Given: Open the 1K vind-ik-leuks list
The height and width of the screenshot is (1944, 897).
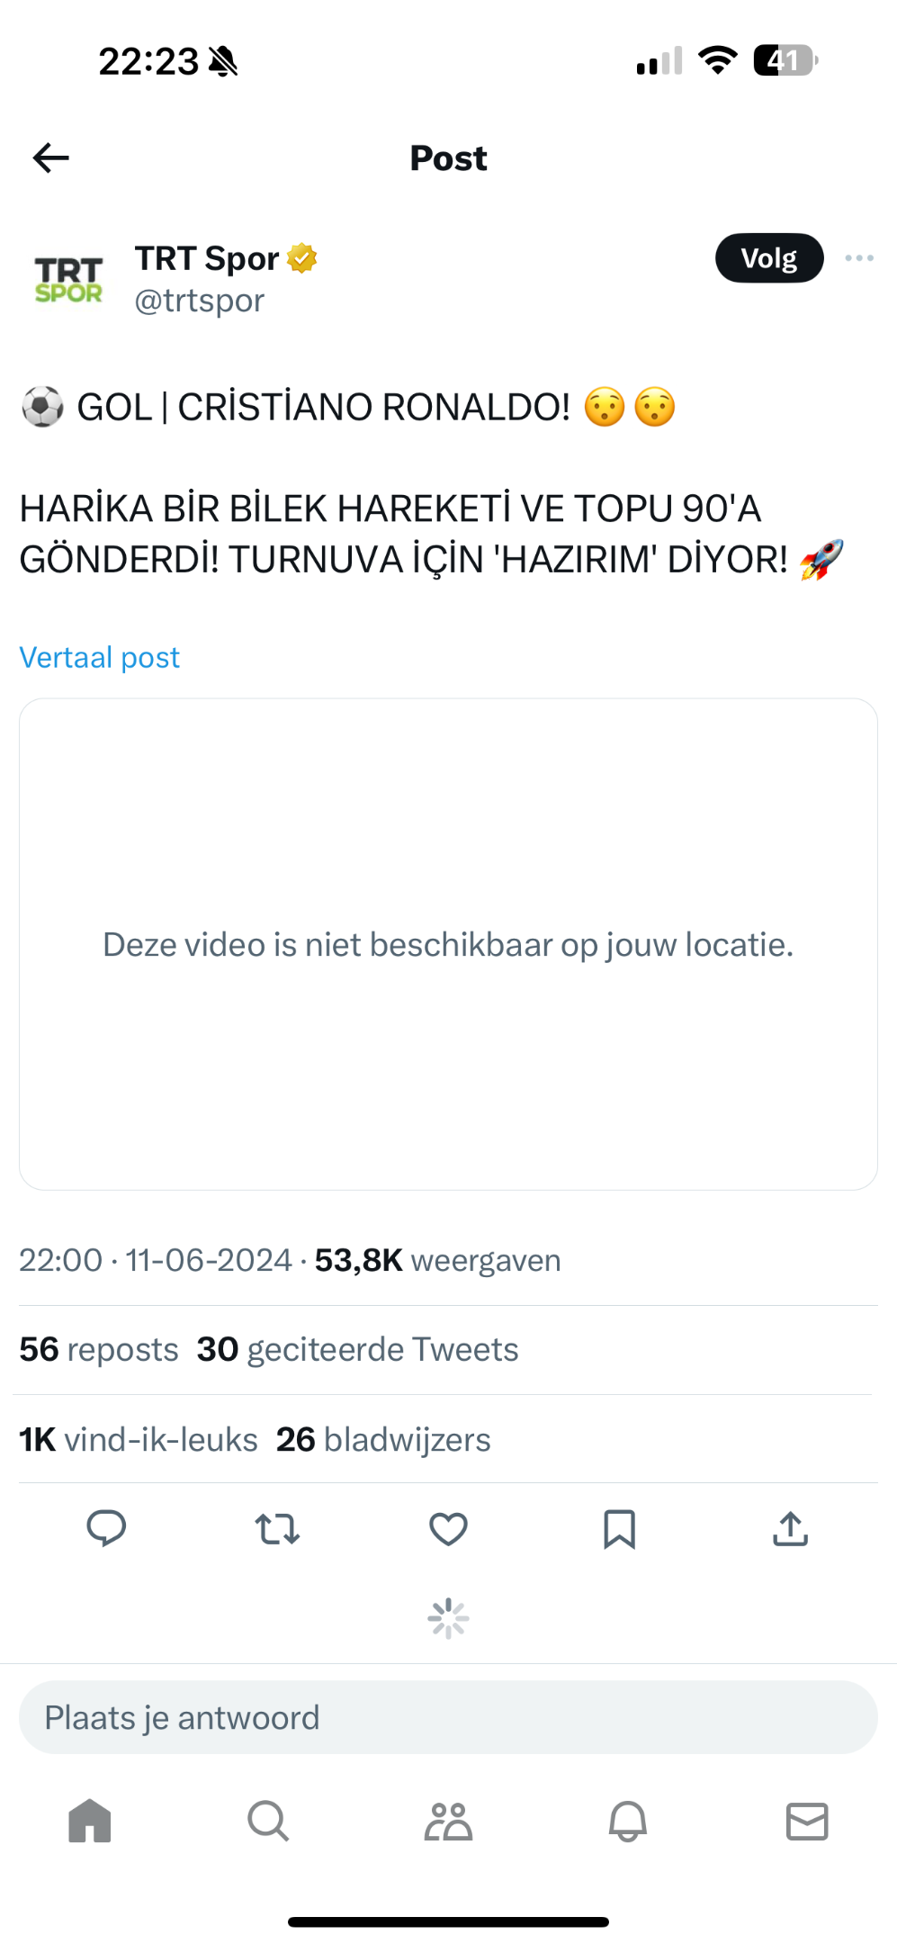Looking at the screenshot, I should click(x=139, y=1439).
